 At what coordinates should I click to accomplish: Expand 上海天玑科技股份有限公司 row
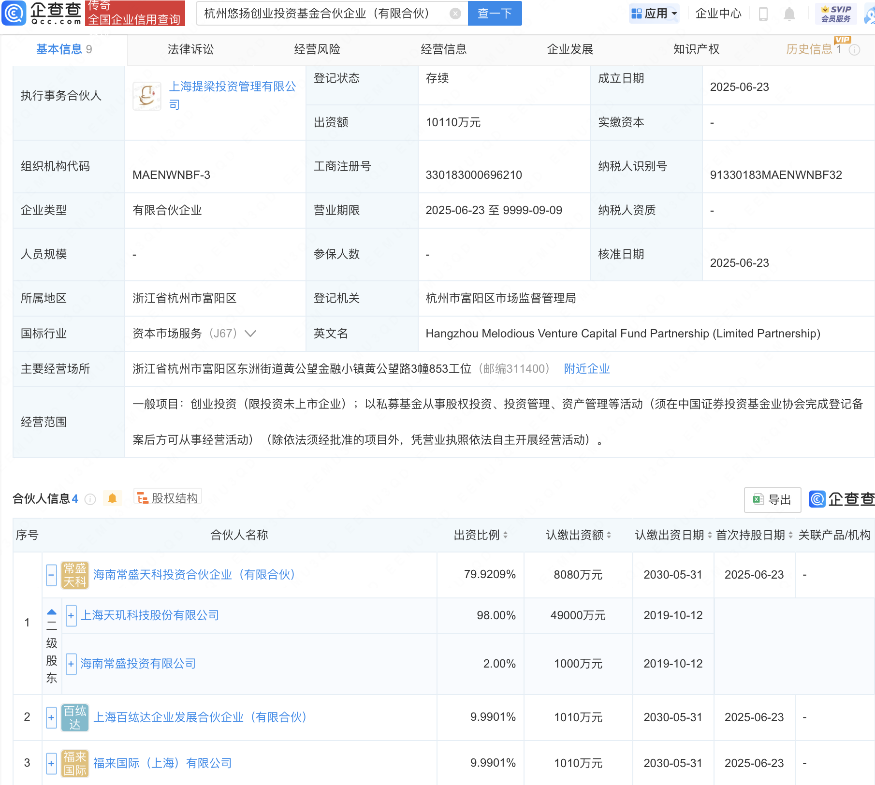point(71,615)
